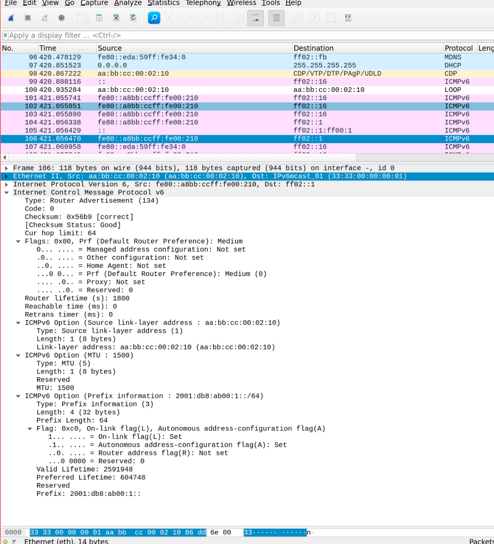Viewport: 494px width, 544px height.
Task: Reload the capture file
Action: [133, 18]
